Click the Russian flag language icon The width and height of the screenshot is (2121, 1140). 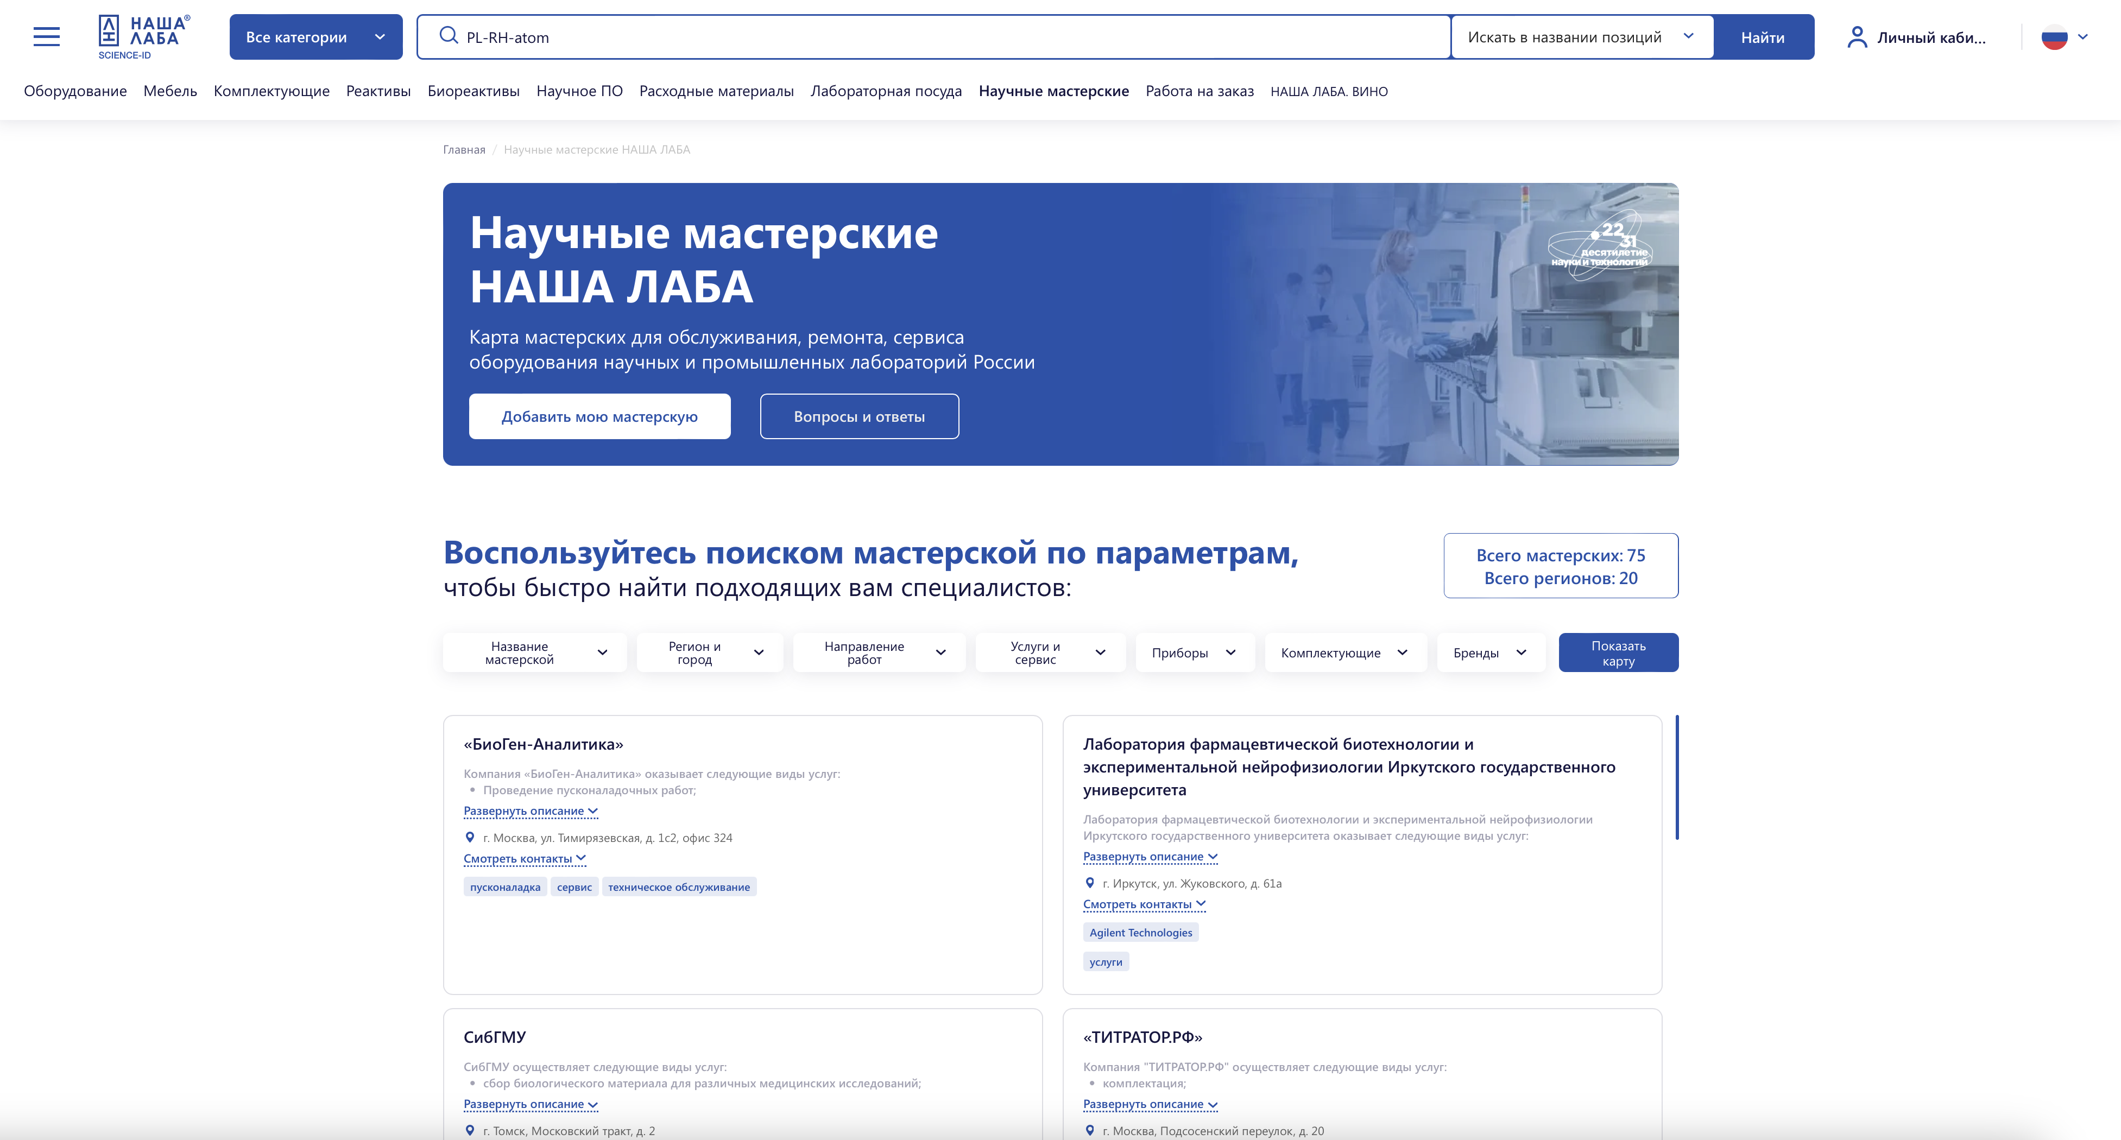(x=2054, y=37)
